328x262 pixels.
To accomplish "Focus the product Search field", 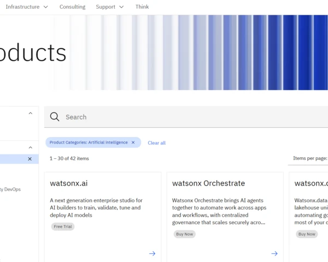I will point(186,117).
